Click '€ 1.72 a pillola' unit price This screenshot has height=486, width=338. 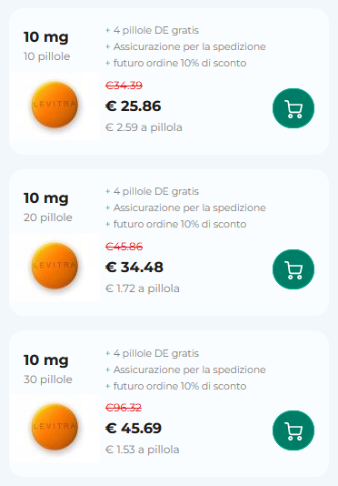click(x=143, y=289)
